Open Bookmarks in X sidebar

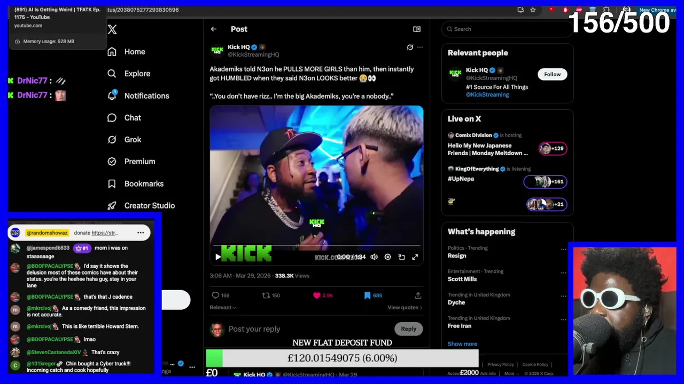coord(135,183)
